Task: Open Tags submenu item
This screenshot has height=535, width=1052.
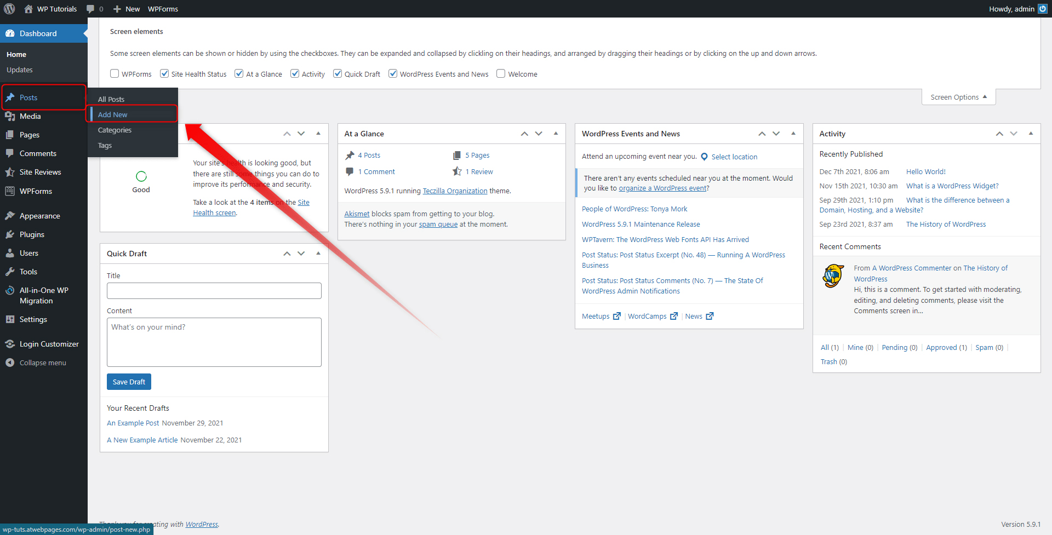Action: tap(105, 145)
